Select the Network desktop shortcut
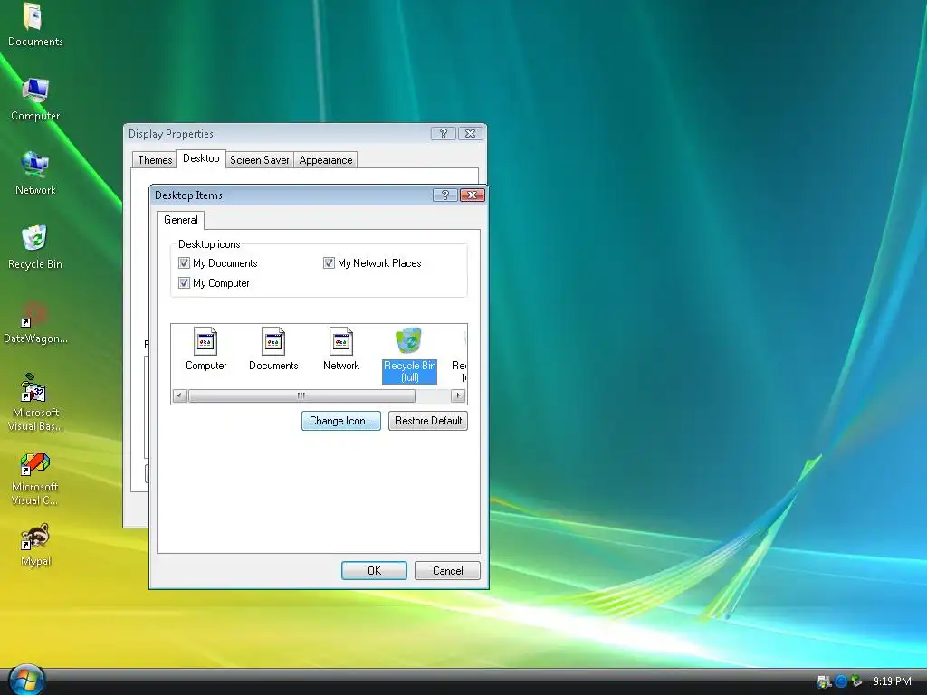The height and width of the screenshot is (695, 927). coord(35,173)
